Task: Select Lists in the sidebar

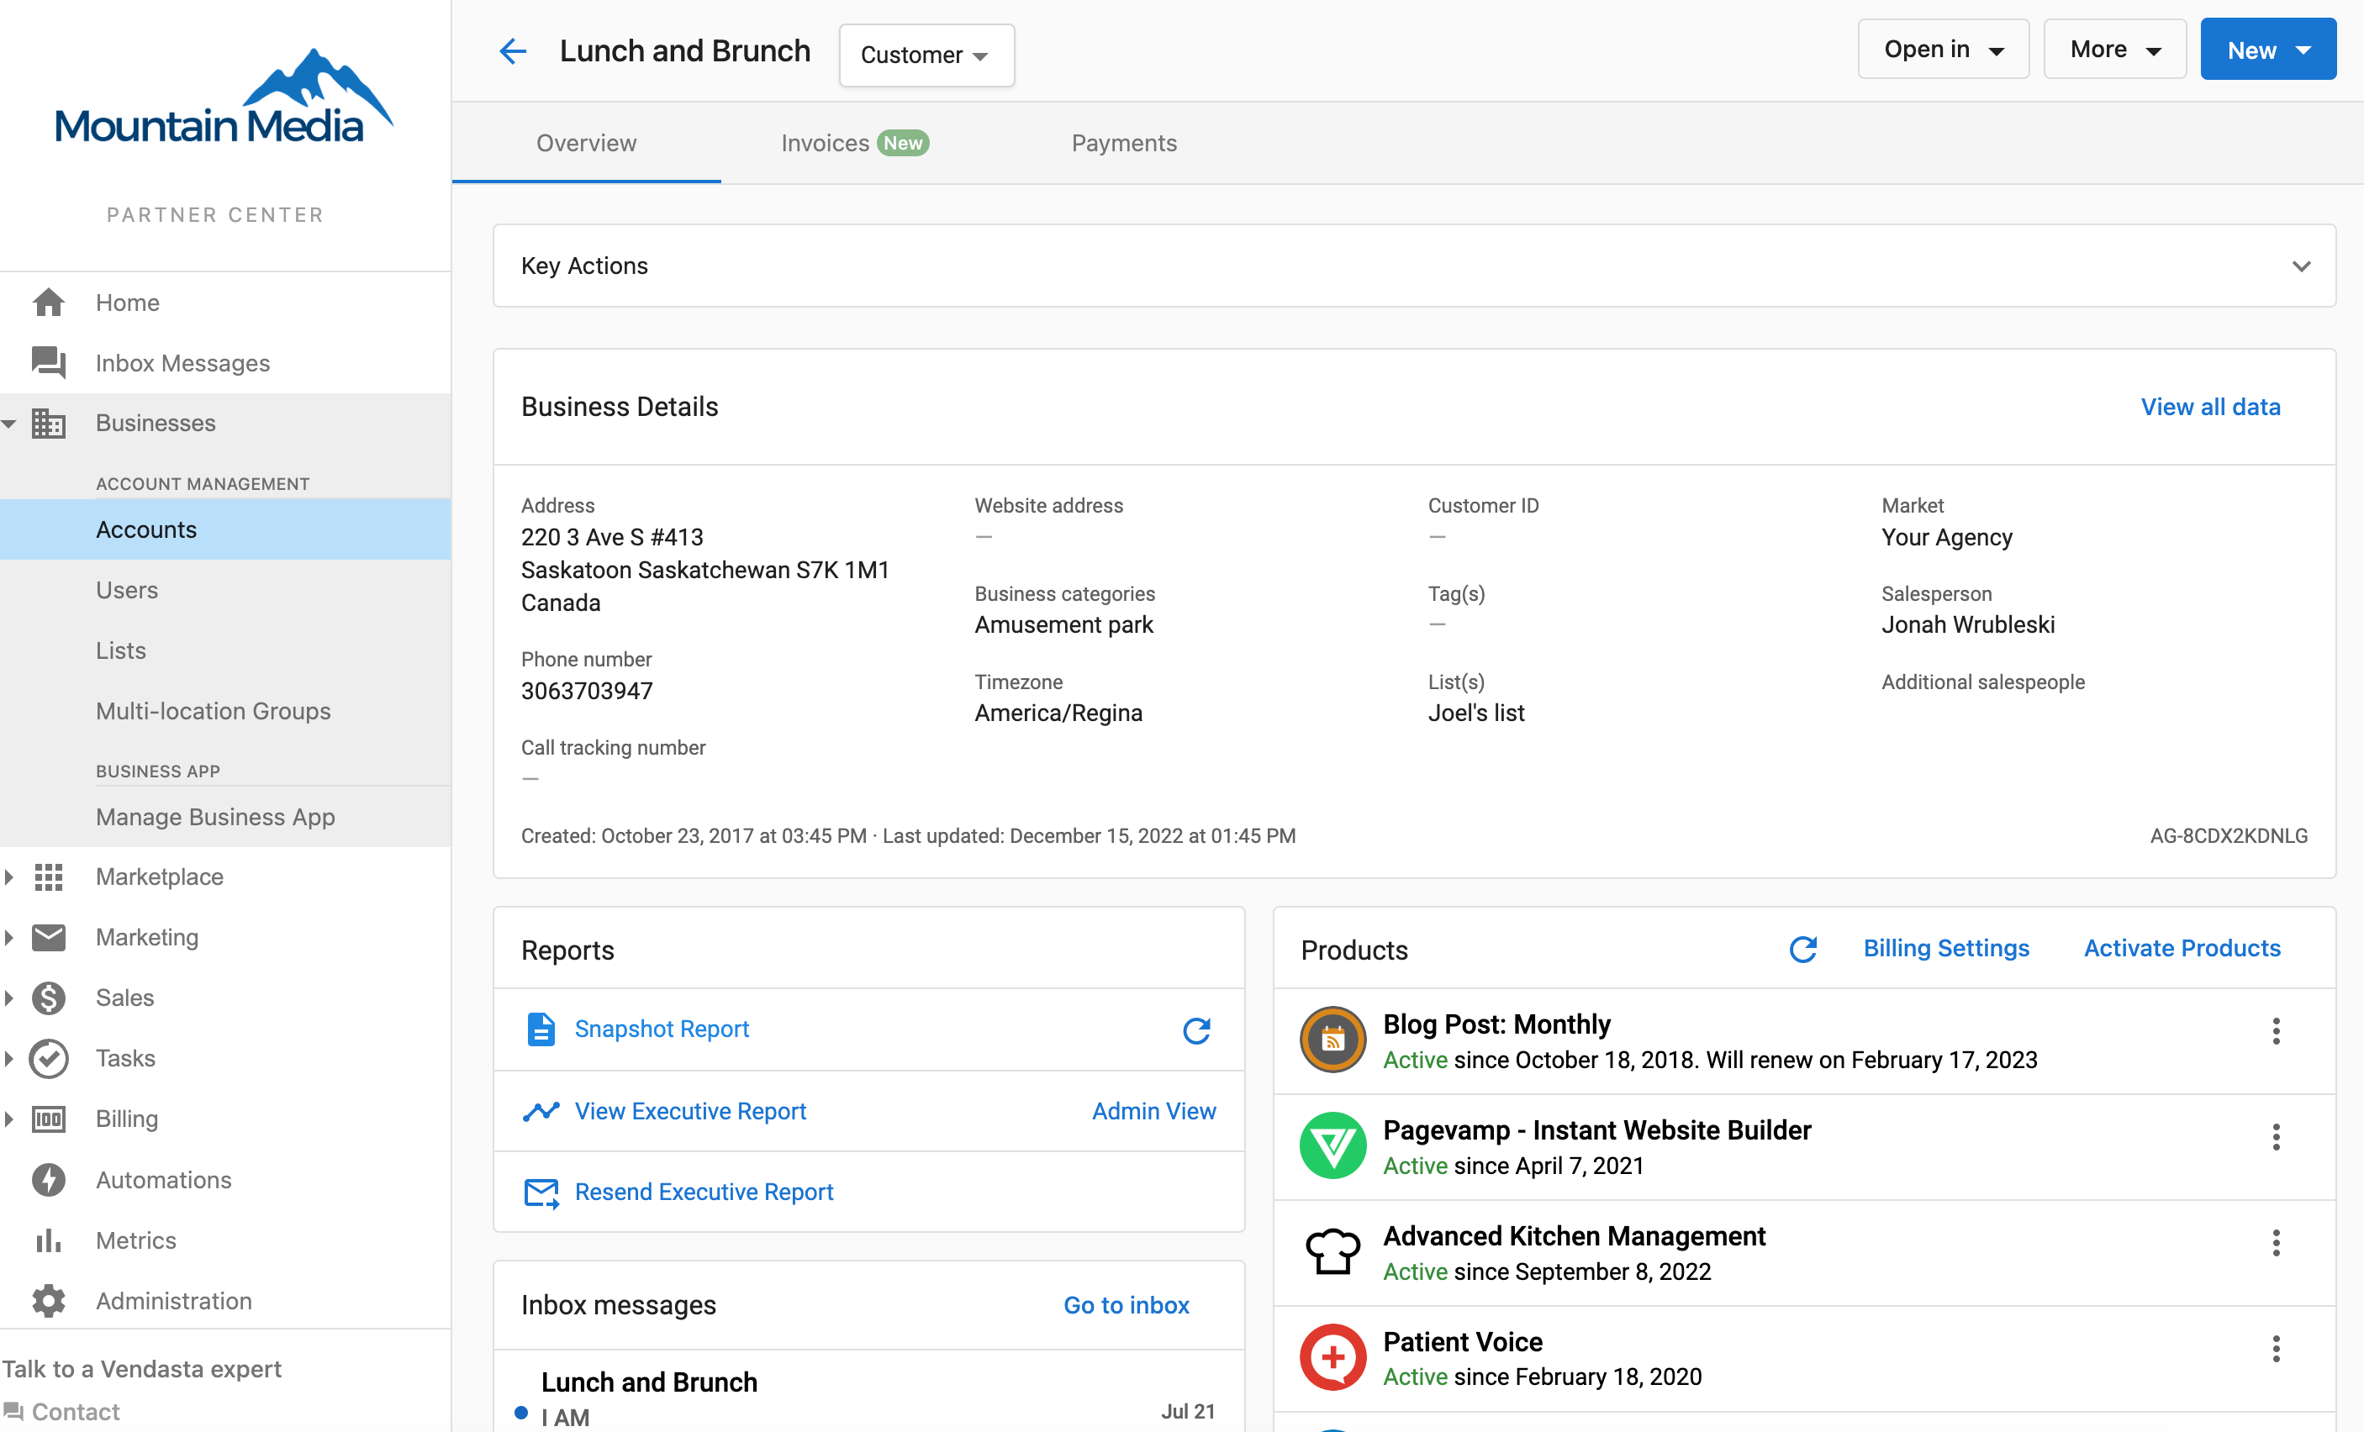Action: coord(225,650)
